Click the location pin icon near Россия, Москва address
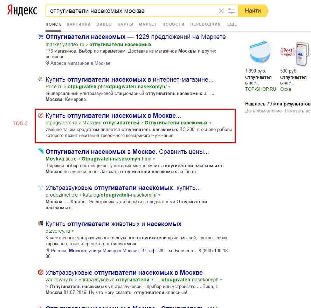The height and width of the screenshot is (308, 311). click(x=48, y=251)
